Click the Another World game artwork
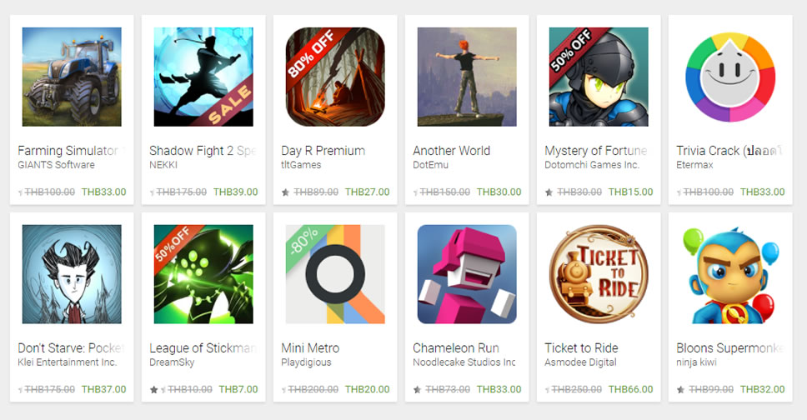The image size is (807, 420). click(467, 77)
